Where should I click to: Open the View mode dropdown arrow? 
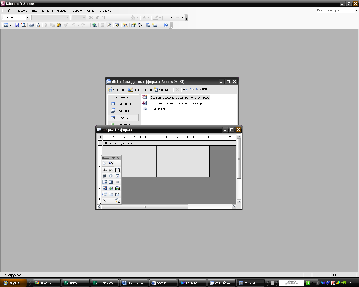10,25
